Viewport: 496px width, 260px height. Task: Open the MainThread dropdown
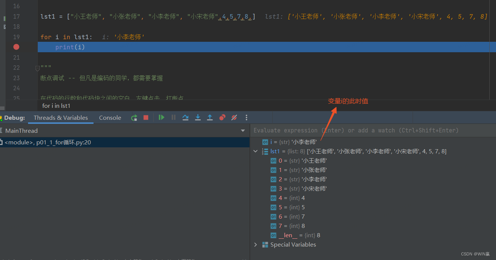click(243, 131)
